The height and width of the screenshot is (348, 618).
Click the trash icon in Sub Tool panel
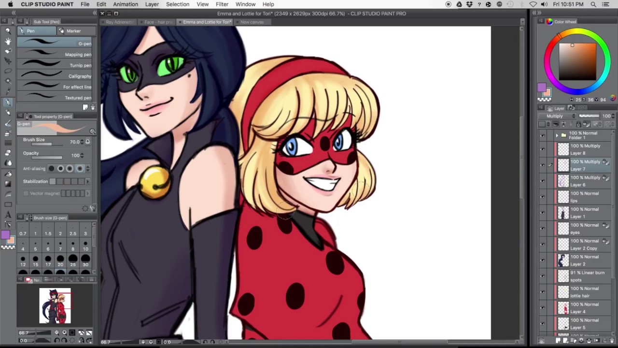pos(93,107)
